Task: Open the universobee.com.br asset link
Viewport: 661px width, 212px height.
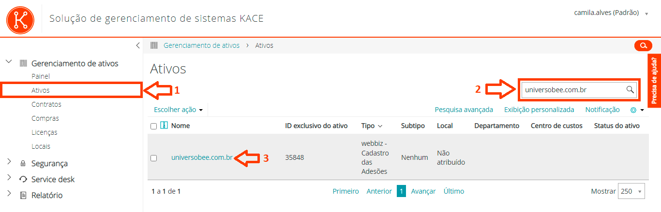Action: click(202, 157)
